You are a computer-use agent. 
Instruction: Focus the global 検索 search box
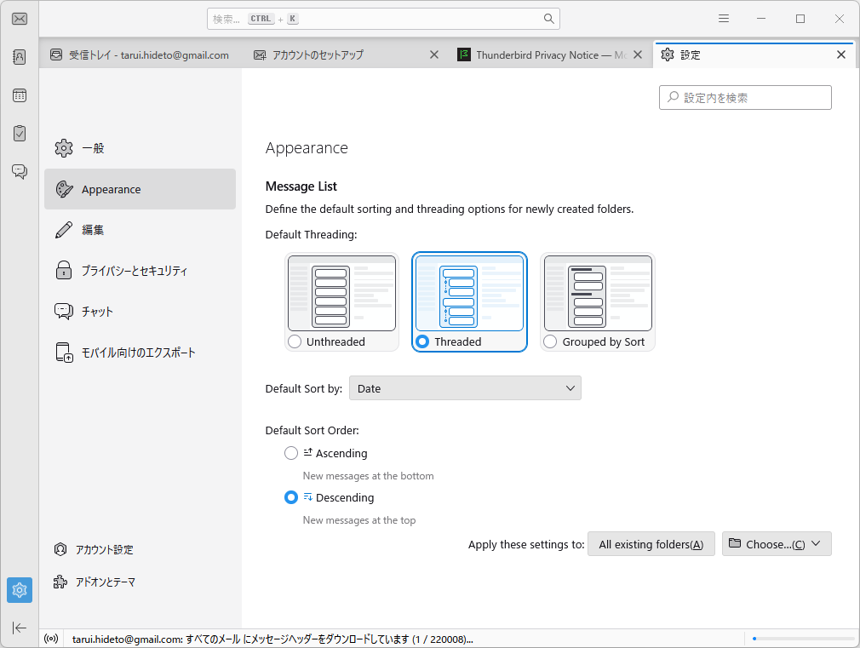click(x=383, y=19)
